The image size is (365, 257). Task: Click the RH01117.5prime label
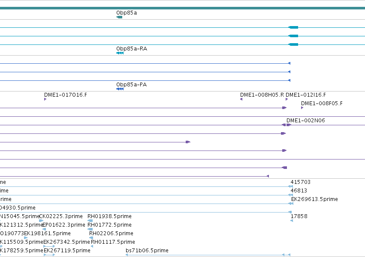tap(113, 242)
